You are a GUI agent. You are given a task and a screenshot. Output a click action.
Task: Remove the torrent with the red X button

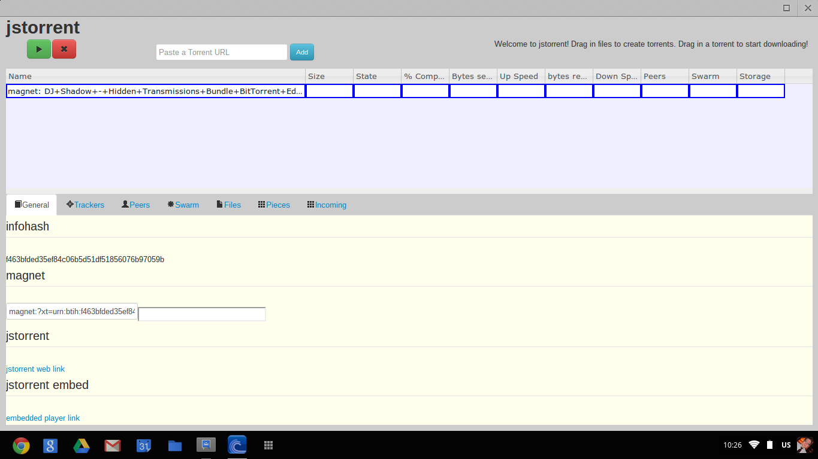click(x=64, y=49)
